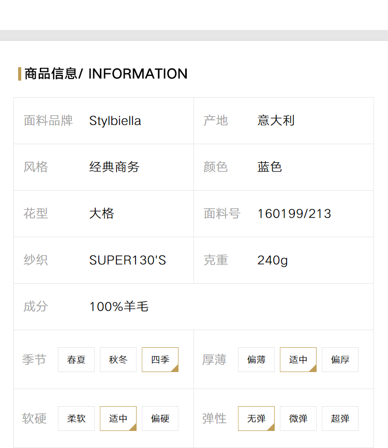Click the 100%羊毛 composition value
Screen dimensions: 388x448
119,306
